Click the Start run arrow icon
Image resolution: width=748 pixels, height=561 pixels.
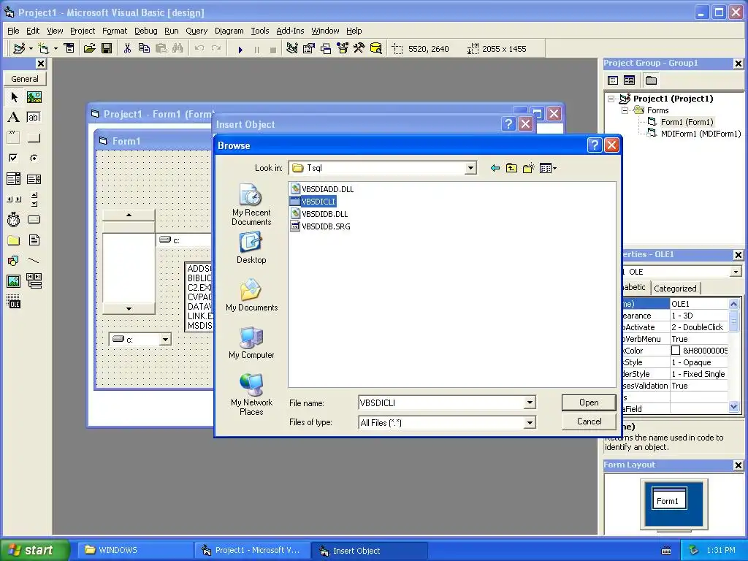[240, 49]
